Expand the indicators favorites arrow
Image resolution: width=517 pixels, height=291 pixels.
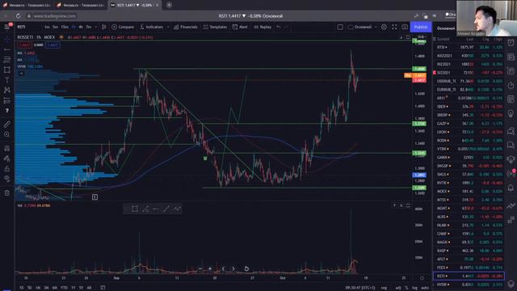pos(168,27)
